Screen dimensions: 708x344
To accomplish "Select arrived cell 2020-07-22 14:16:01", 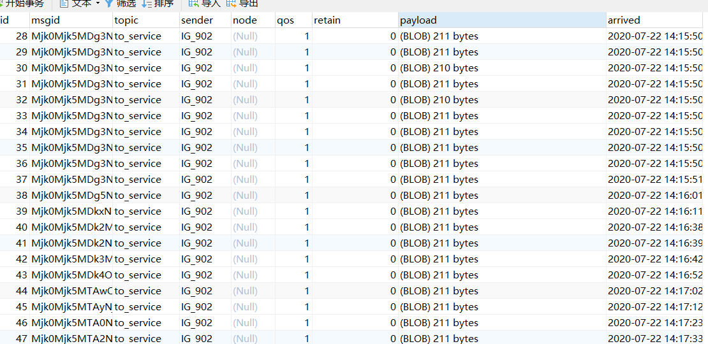I will (655, 196).
